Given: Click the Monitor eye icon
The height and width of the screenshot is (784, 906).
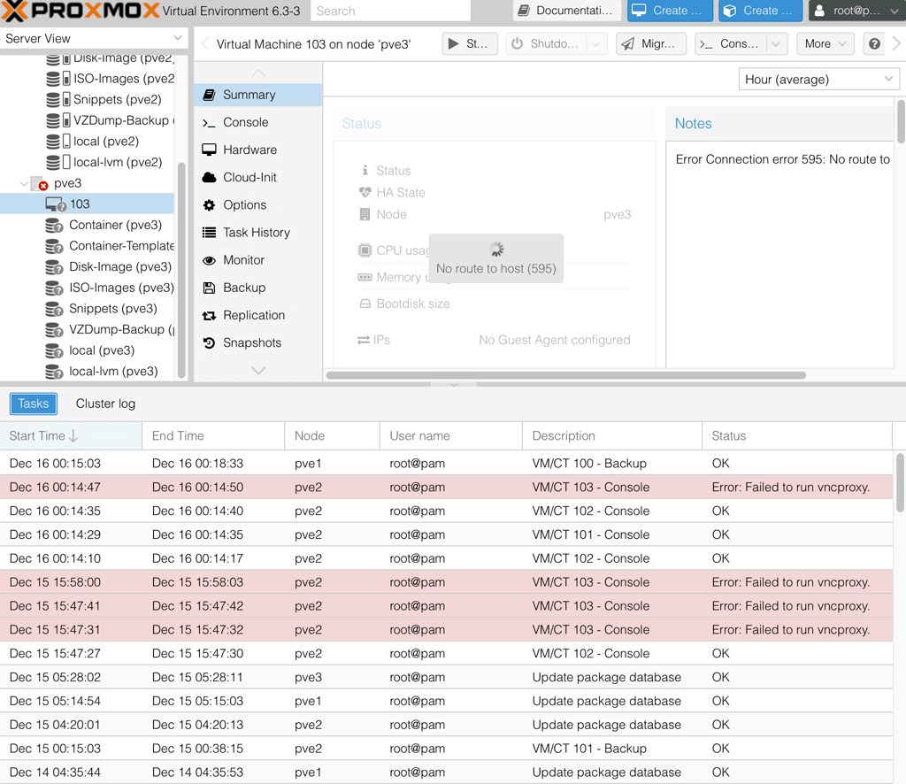Looking at the screenshot, I should [209, 260].
